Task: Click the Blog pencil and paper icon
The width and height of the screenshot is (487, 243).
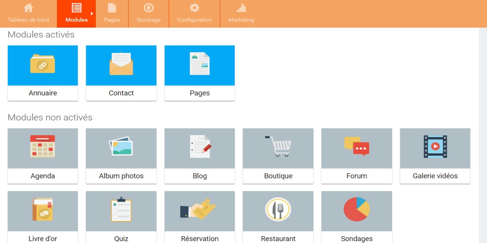Action: [200, 146]
